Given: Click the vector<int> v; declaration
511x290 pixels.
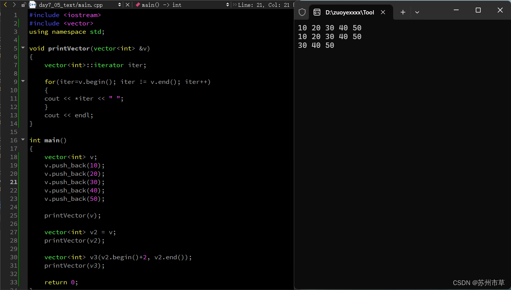Looking at the screenshot, I should point(71,157).
